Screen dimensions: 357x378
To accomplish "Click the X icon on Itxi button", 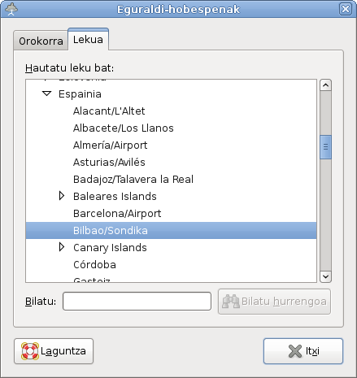I will 295,351.
